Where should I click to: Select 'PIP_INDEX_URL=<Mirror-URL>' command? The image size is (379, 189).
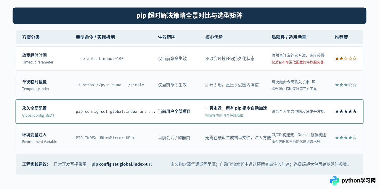tap(105, 138)
